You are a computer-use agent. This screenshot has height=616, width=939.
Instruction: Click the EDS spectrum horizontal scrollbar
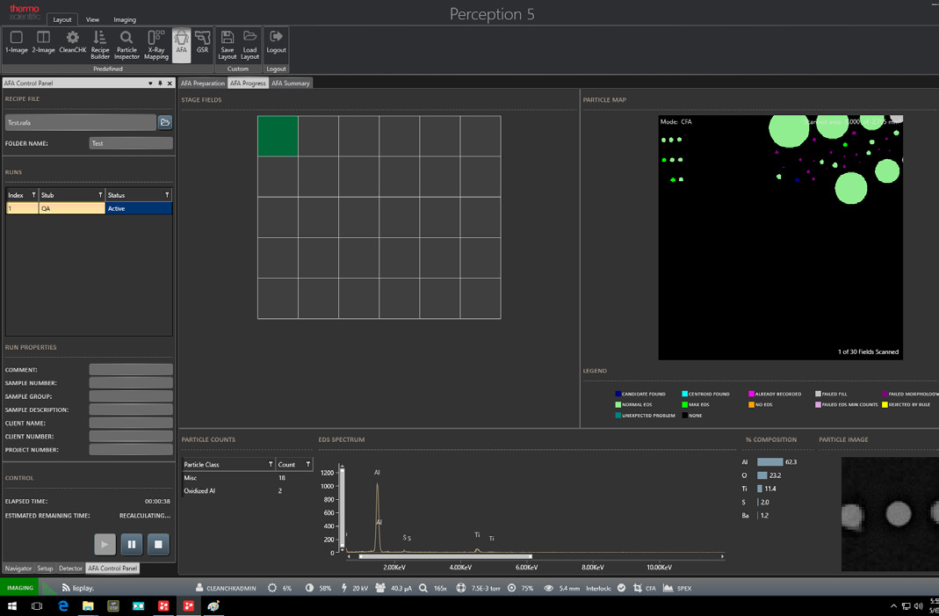(445, 556)
